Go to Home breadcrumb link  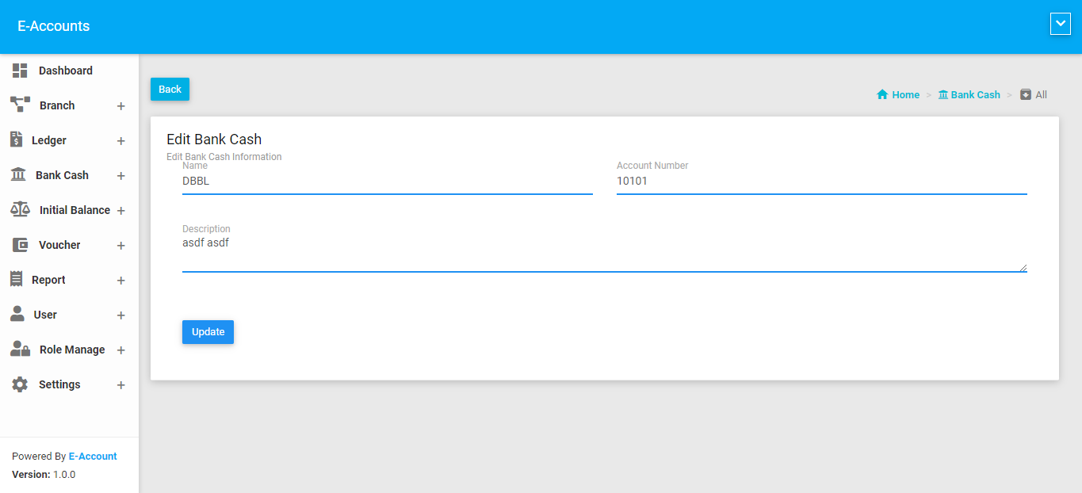(x=905, y=94)
